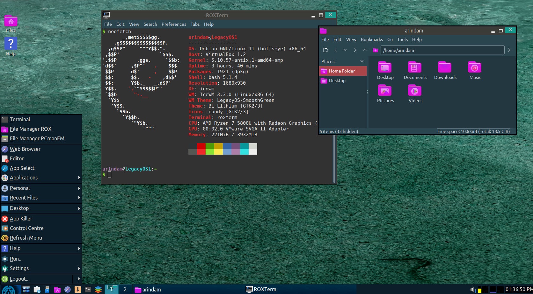Click App Killer in the start menu
The width and height of the screenshot is (533, 294).
(x=21, y=219)
